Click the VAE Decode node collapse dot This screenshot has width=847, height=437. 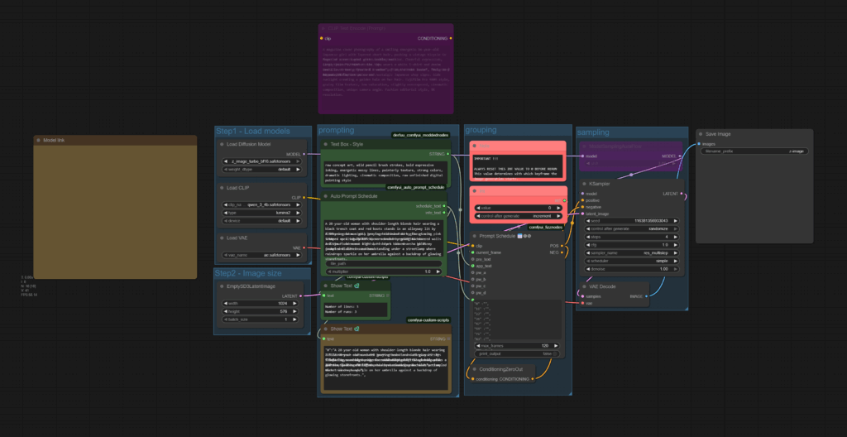585,286
